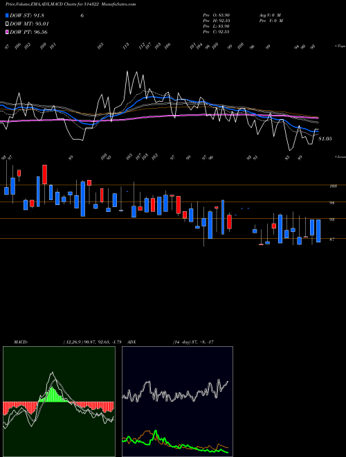
Task: Click the MACD panel heading
Action: pos(21,342)
